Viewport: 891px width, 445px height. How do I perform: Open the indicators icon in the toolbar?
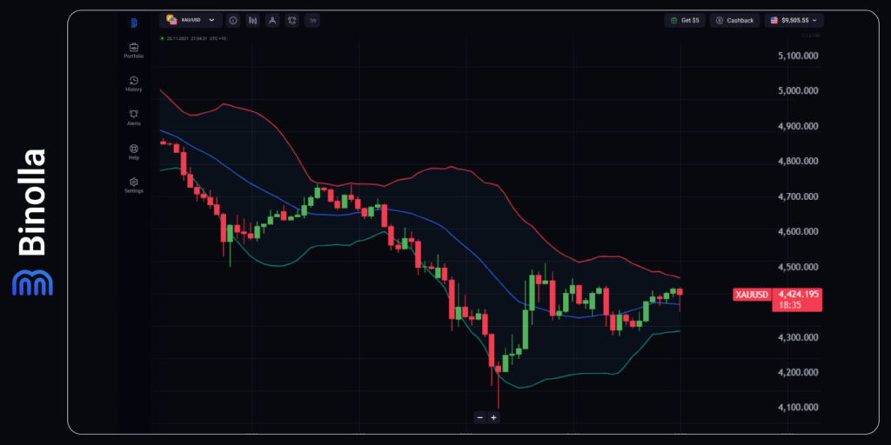292,21
